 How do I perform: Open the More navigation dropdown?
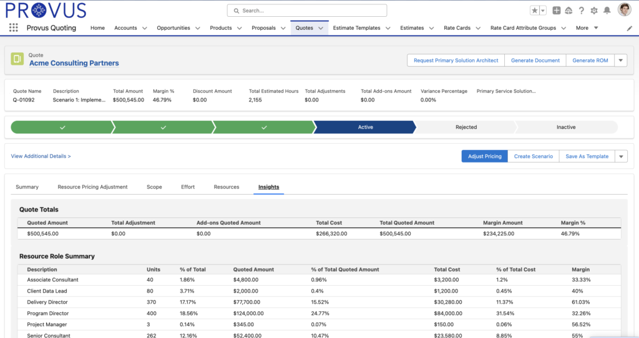pyautogui.click(x=587, y=28)
